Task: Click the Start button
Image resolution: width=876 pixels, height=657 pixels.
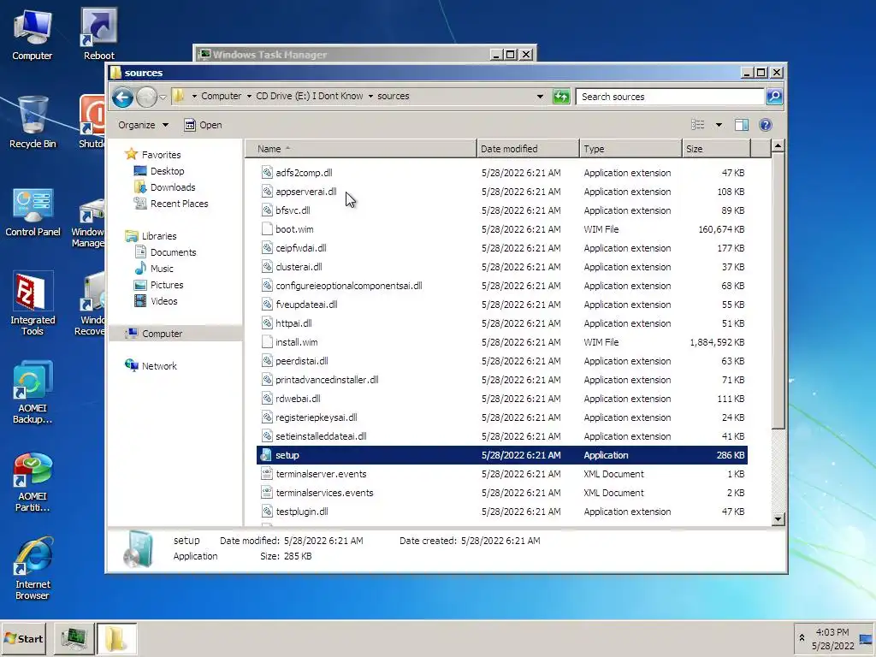Action: click(x=23, y=638)
